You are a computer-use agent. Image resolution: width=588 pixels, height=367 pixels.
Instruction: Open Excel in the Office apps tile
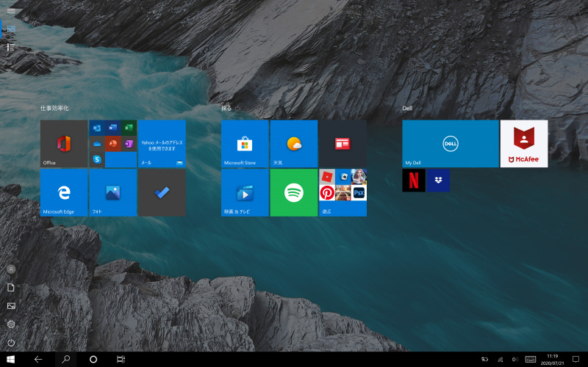coord(129,128)
